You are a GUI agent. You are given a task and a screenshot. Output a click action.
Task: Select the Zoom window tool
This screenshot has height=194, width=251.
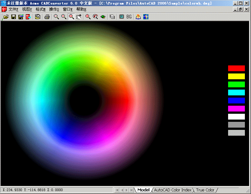coord(71,17)
